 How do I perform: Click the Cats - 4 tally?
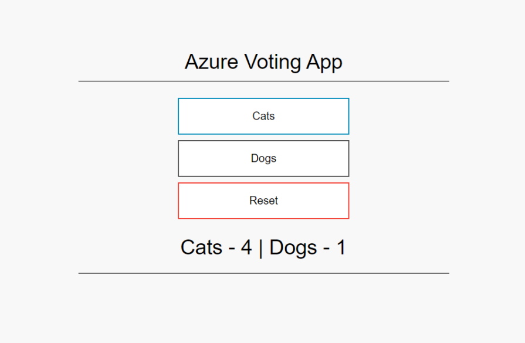click(216, 247)
